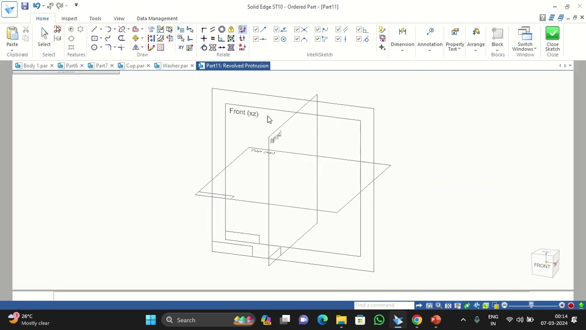The width and height of the screenshot is (586, 330).
Task: Toggle IntelliSketch Parallel checkbox
Action: (x=338, y=29)
